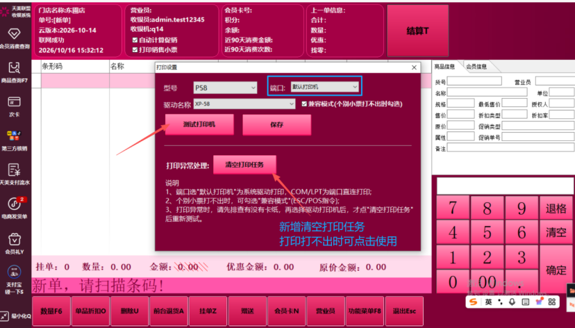
Task: Open 会员礼Y member gift
Action: point(15,244)
